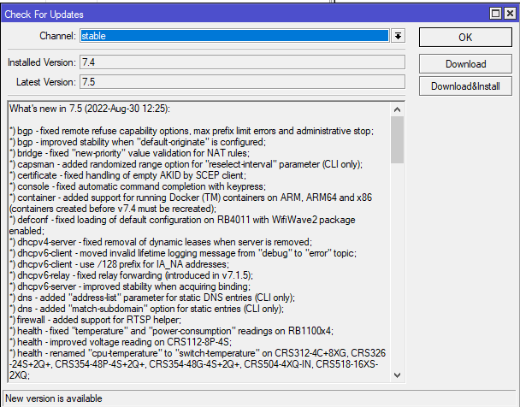Open the Channel dropdown arrow
The height and width of the screenshot is (407, 520).
[398, 35]
